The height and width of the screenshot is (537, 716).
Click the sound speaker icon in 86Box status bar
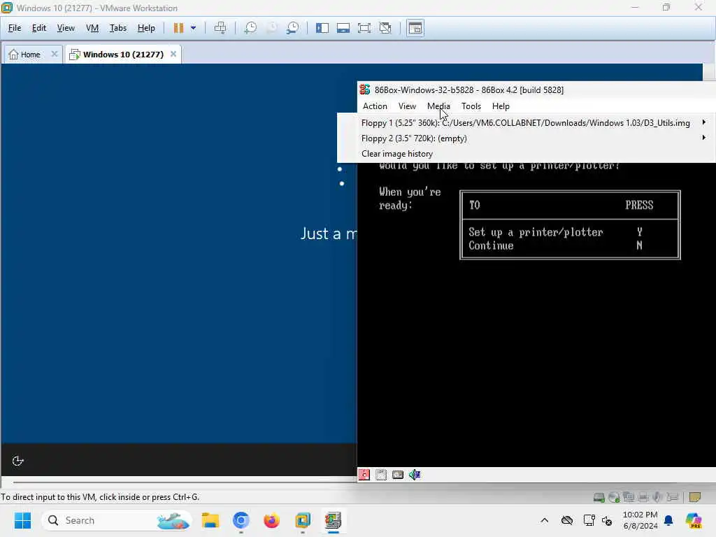(415, 475)
